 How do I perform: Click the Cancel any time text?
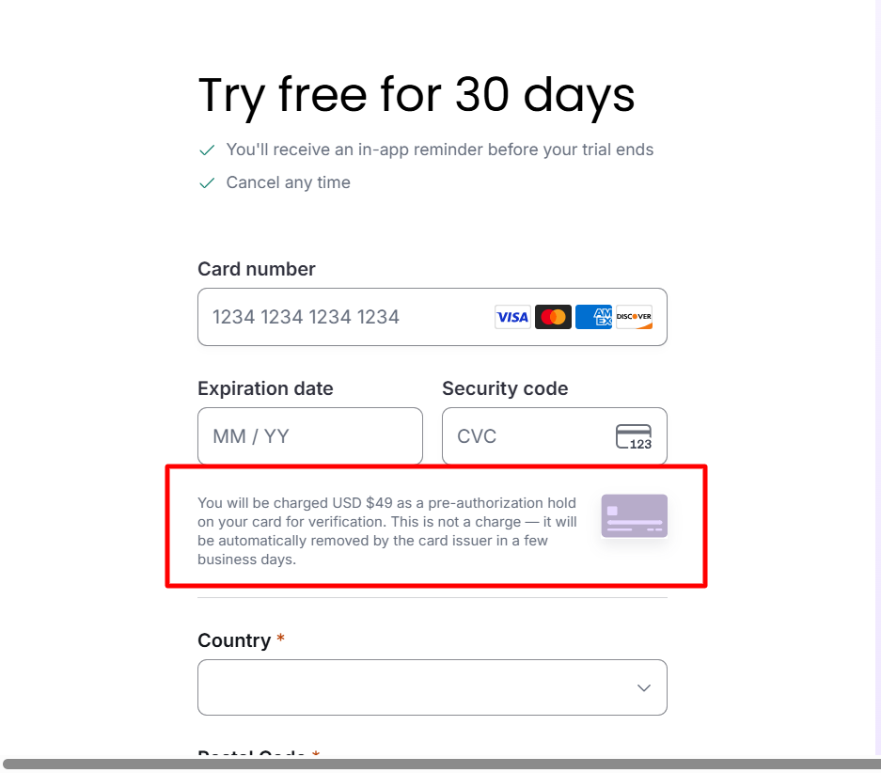coord(288,182)
